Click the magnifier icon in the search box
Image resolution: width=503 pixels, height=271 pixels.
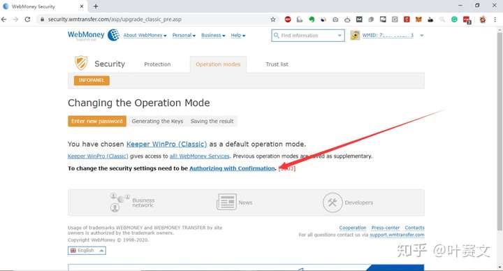tap(276, 36)
